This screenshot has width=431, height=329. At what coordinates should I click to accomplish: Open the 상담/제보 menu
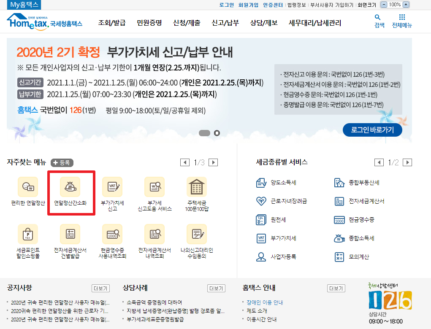pyautogui.click(x=263, y=23)
